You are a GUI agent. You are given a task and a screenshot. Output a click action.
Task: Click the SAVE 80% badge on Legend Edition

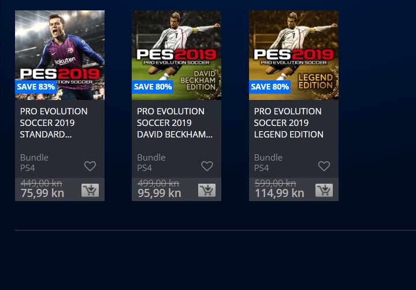[x=270, y=87]
